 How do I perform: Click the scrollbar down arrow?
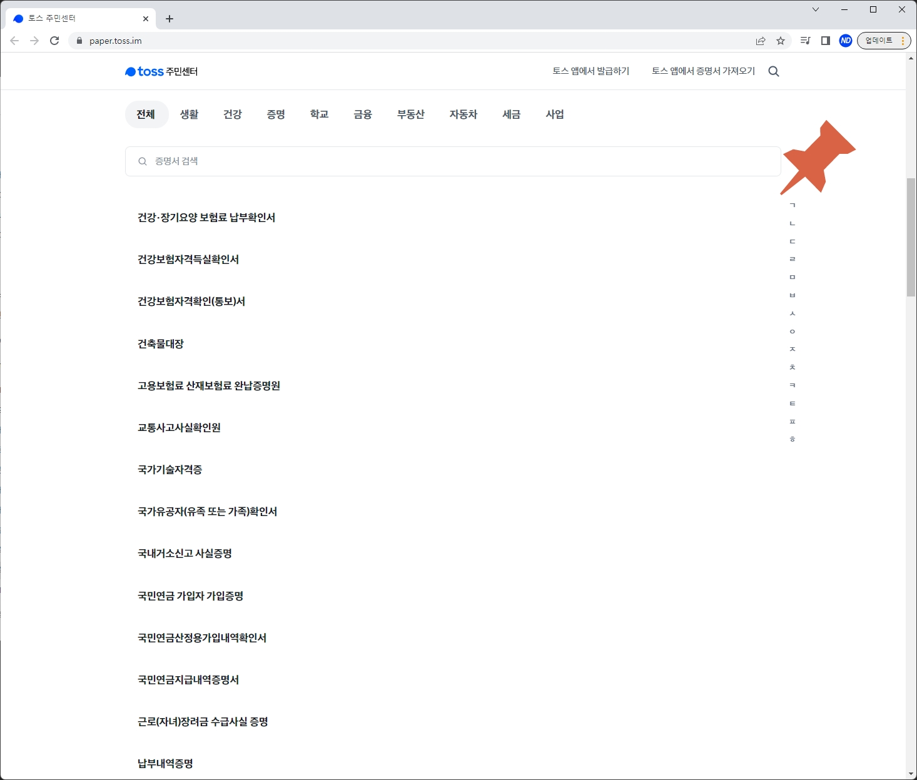911,774
